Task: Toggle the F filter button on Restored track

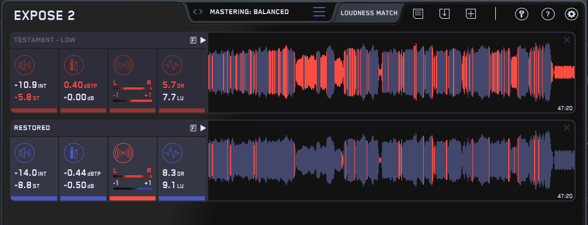Action: tap(193, 128)
